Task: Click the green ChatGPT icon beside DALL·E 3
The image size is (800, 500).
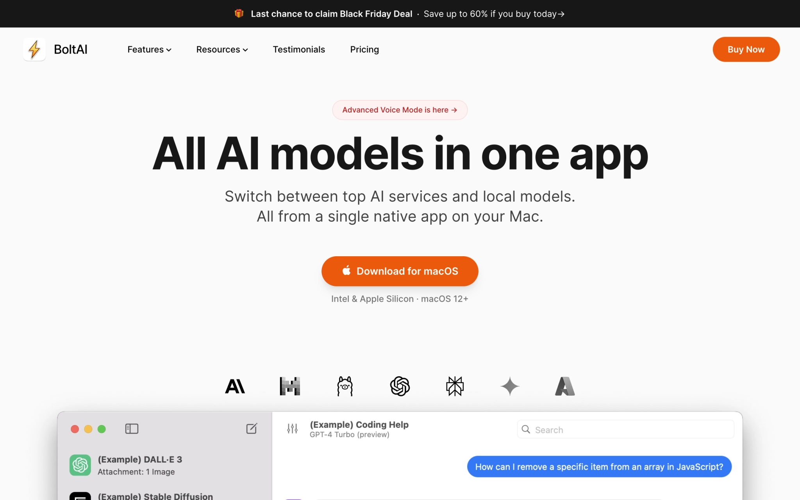Action: [x=80, y=465]
